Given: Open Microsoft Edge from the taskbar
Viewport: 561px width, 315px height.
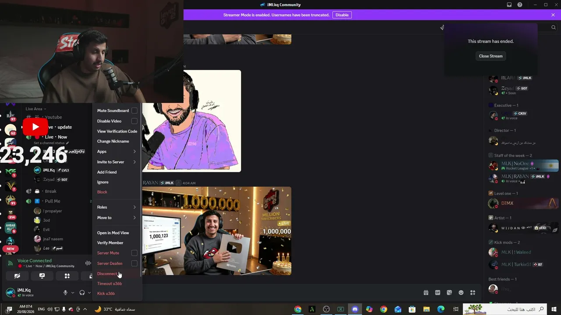Looking at the screenshot, I should pyautogui.click(x=440, y=309).
